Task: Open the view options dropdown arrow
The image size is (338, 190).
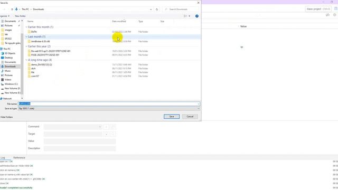Action: pyautogui.click(x=189, y=16)
